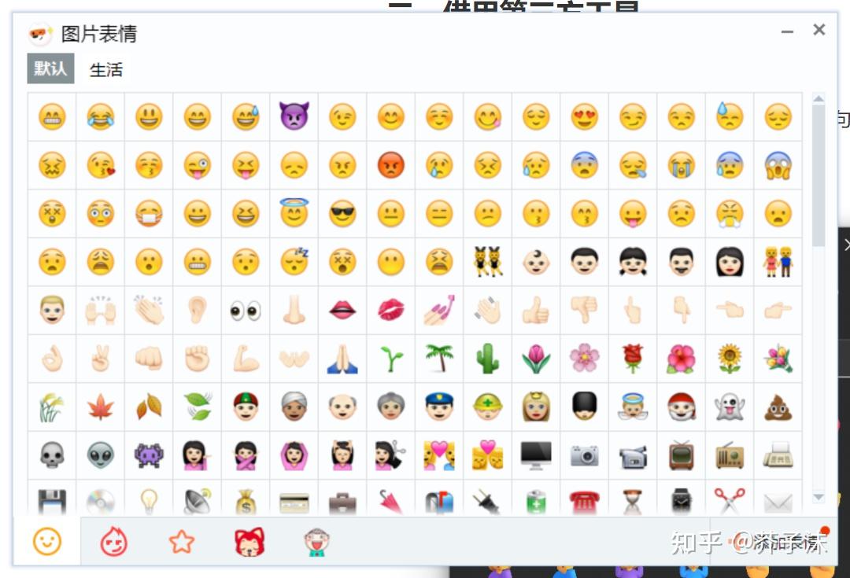Switch to the 生活 sticker tab
This screenshot has height=578, width=850.
[x=106, y=70]
